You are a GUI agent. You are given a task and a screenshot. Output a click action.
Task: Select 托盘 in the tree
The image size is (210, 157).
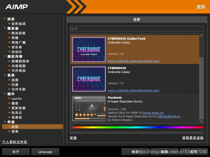coord(15,85)
